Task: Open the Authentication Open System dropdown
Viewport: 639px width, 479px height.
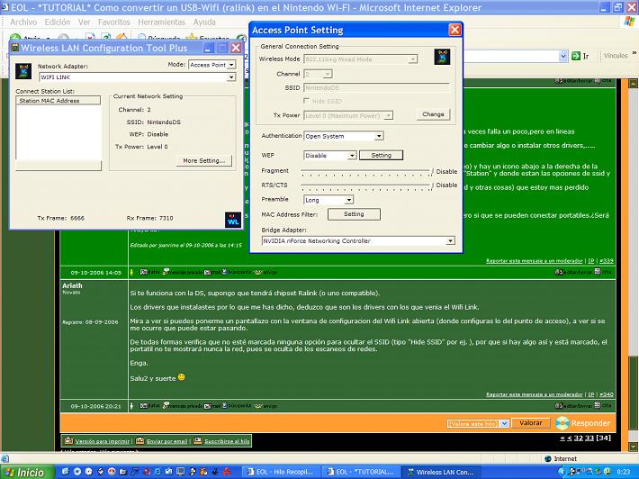Action: tap(379, 136)
